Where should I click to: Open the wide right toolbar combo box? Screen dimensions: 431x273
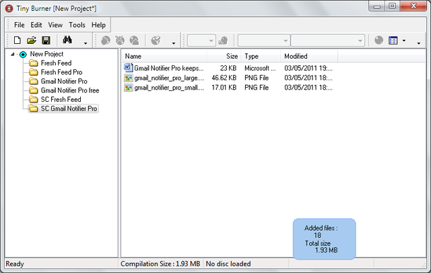pos(328,40)
